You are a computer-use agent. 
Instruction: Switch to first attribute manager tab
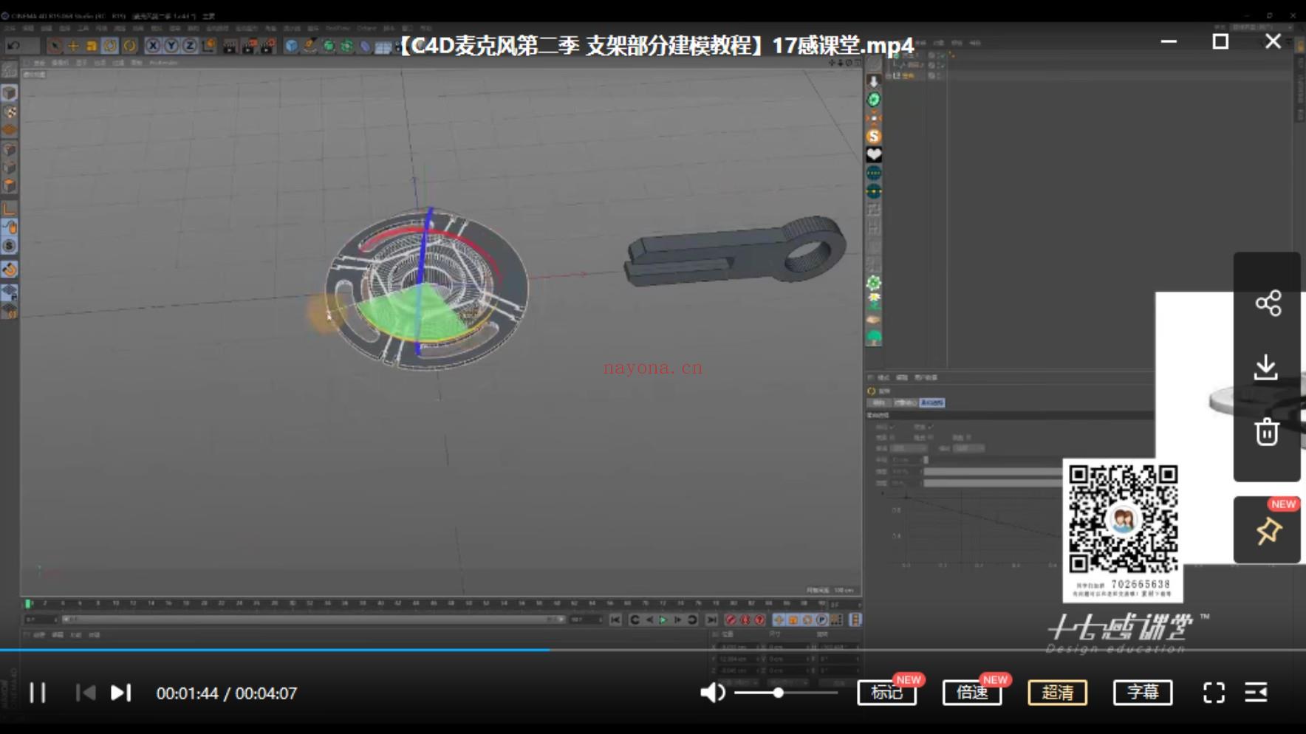[879, 402]
